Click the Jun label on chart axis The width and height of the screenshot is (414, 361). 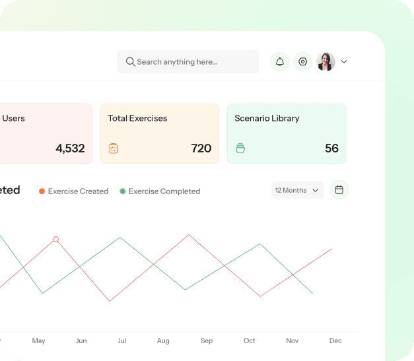click(x=81, y=341)
